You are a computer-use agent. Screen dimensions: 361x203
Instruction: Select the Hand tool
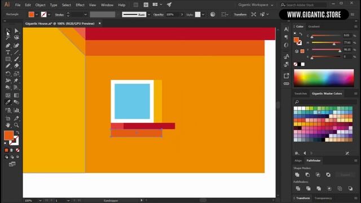point(7,125)
